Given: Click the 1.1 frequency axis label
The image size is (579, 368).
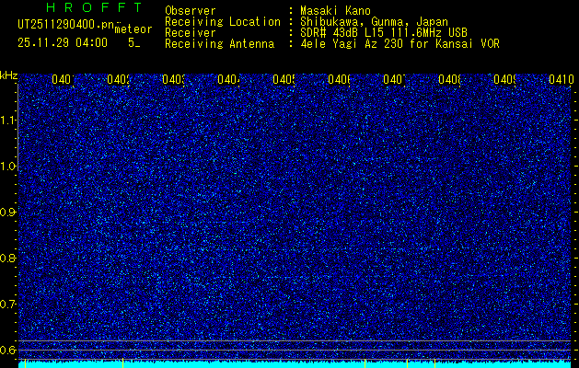Looking at the screenshot, I should click(x=9, y=121).
